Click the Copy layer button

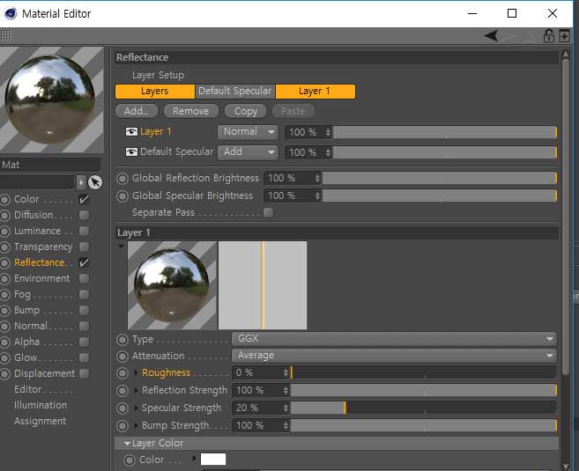point(246,112)
